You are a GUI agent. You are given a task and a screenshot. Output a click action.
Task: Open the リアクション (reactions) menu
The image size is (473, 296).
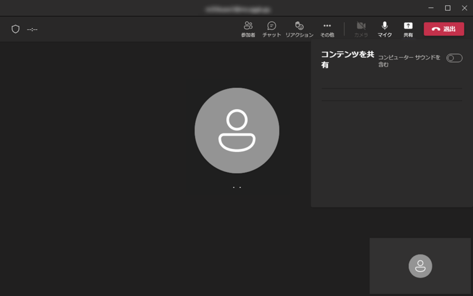pos(299,29)
